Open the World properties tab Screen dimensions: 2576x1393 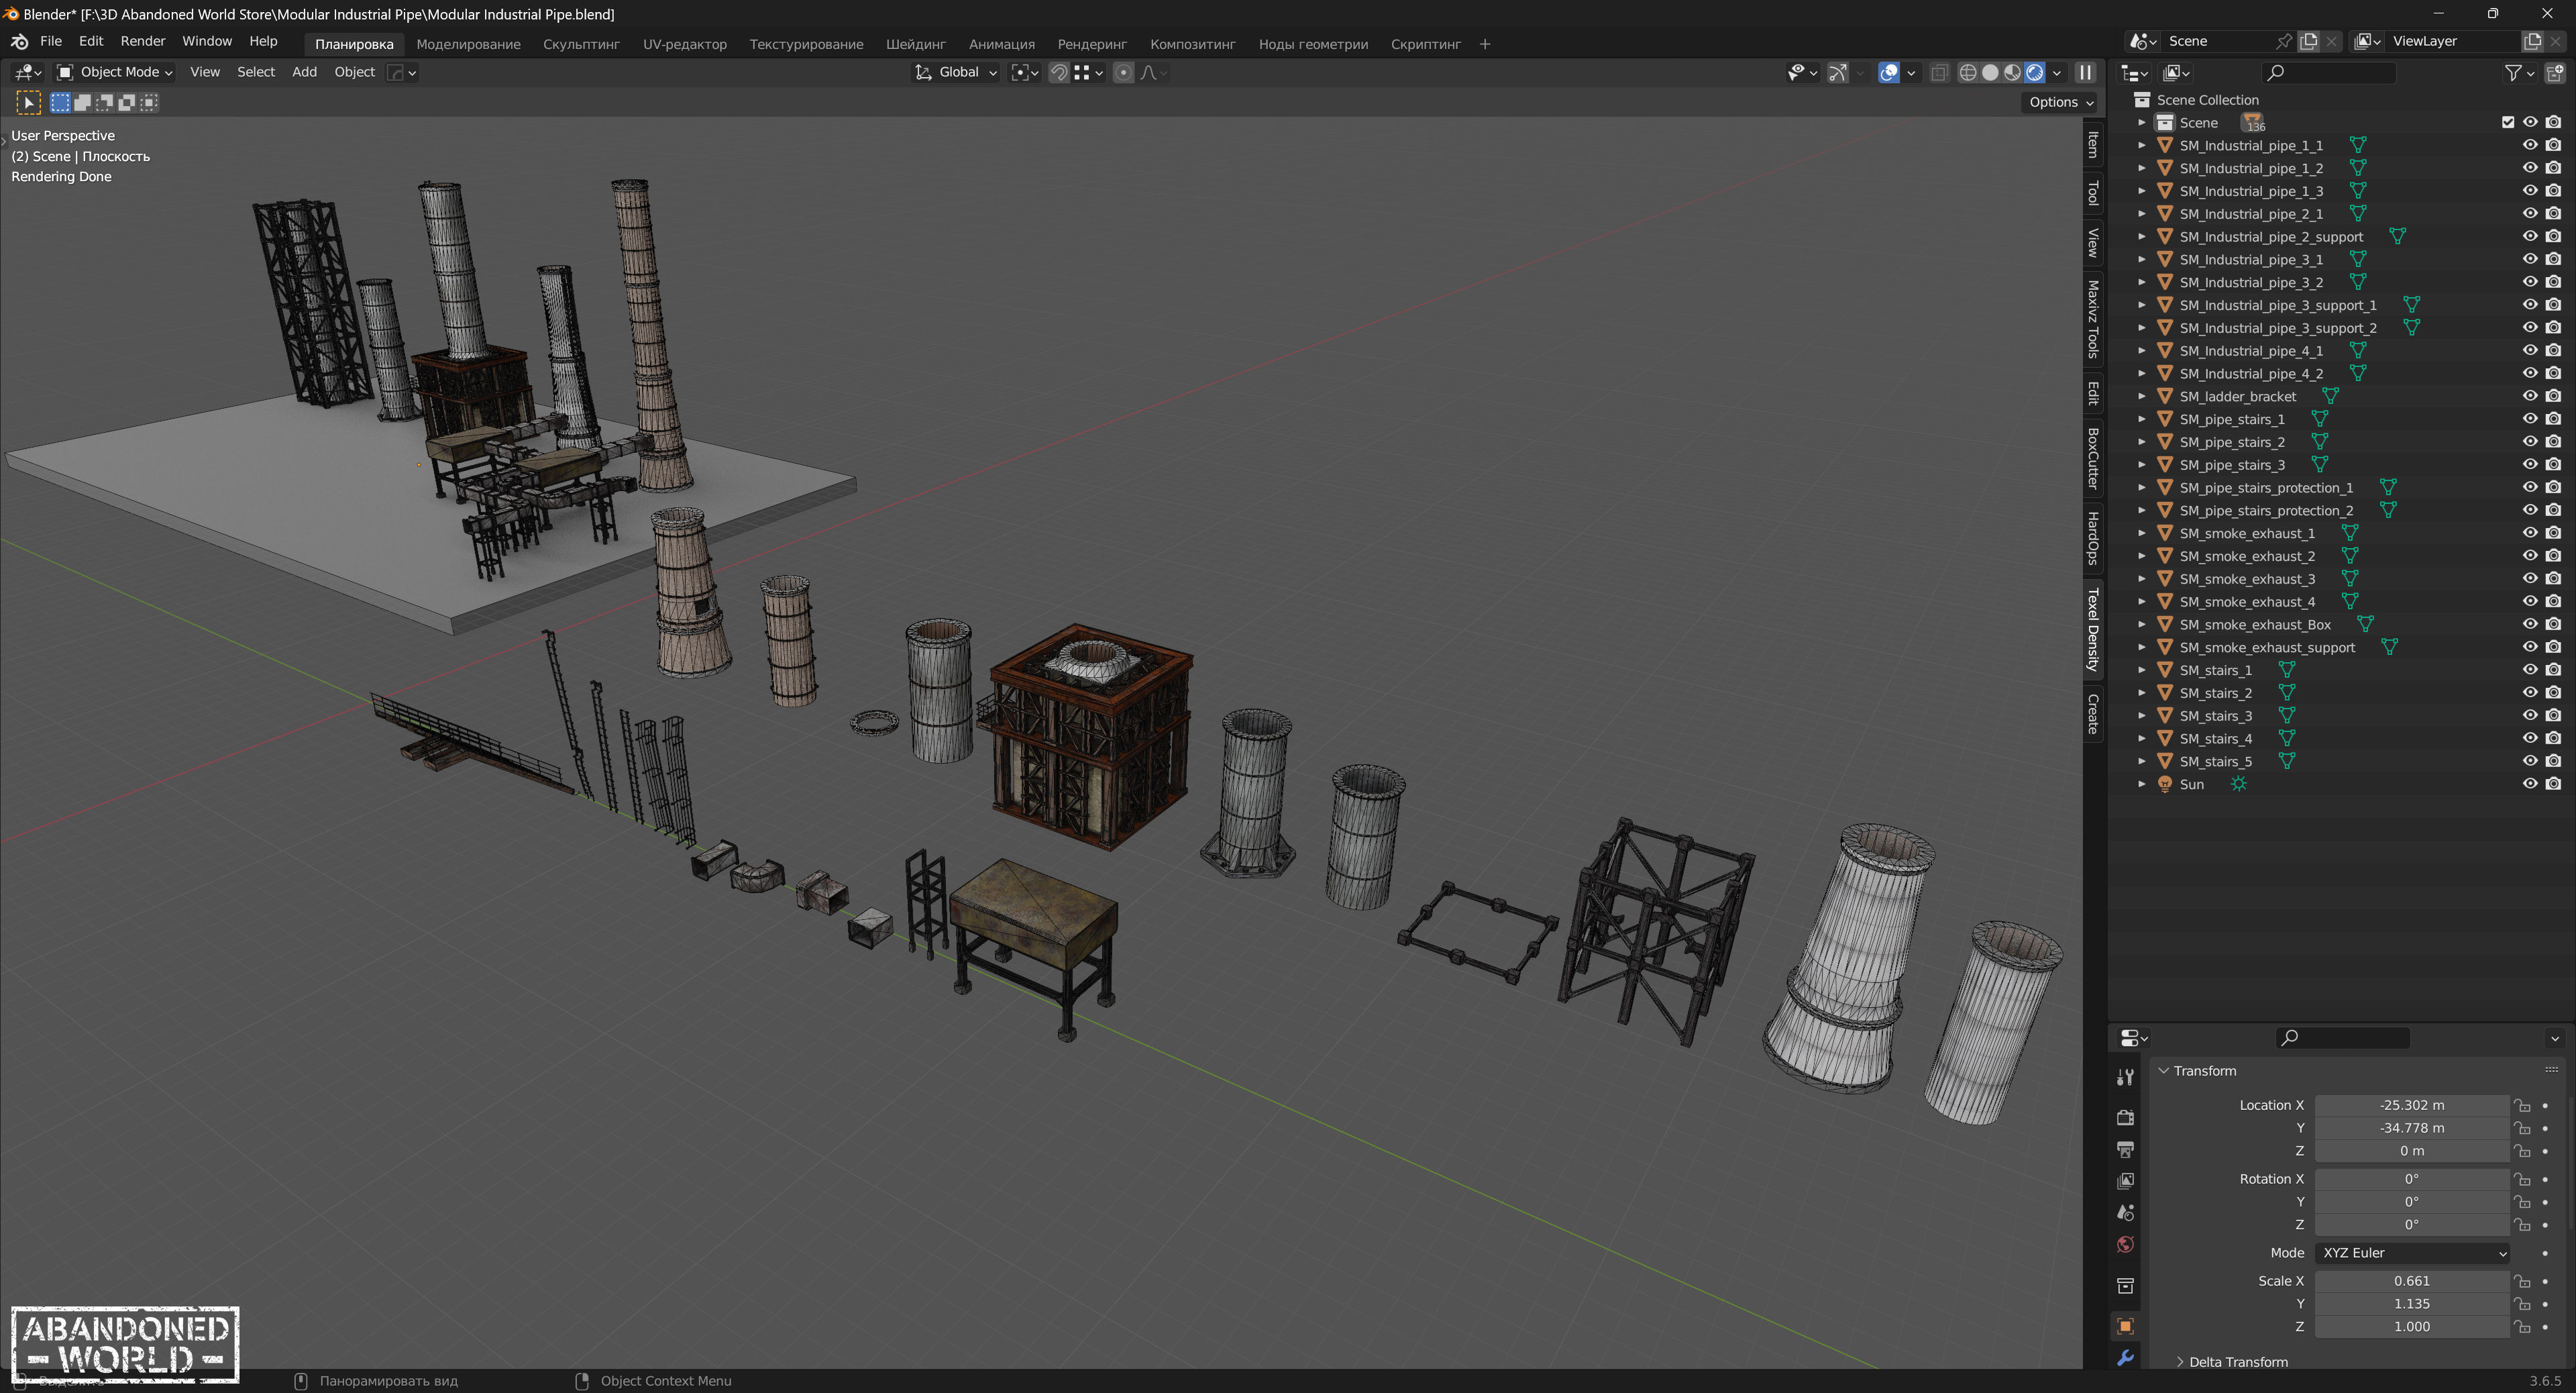point(2125,1245)
